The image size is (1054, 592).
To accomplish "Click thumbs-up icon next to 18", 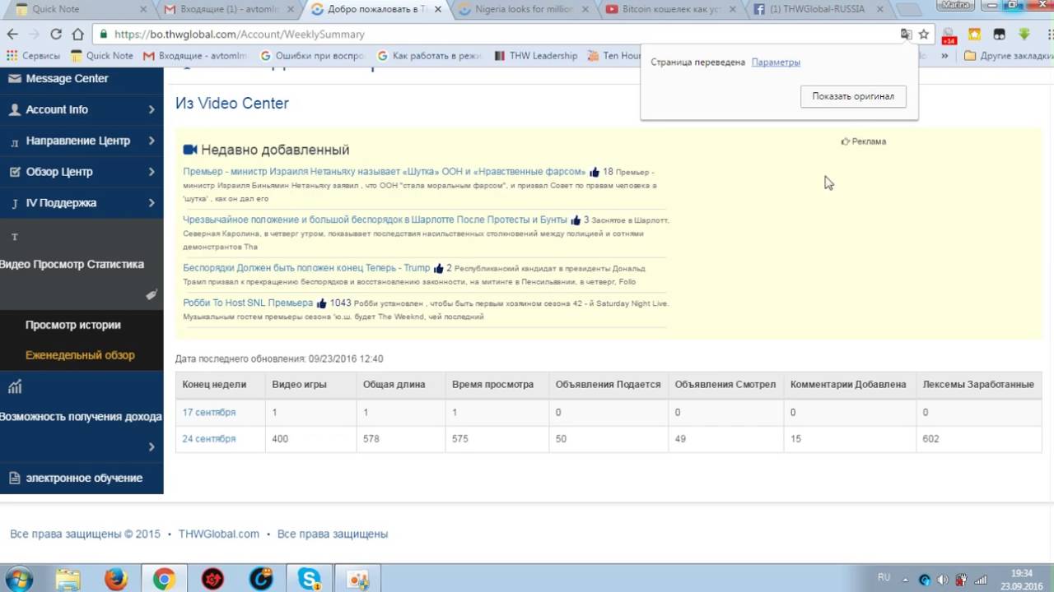I will click(595, 173).
